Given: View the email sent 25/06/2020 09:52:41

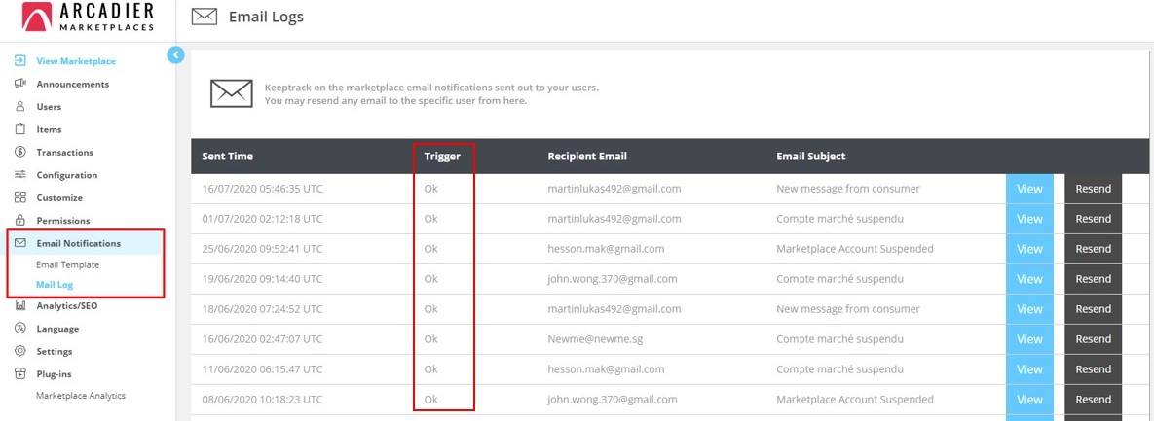Looking at the screenshot, I should coord(1029,248).
